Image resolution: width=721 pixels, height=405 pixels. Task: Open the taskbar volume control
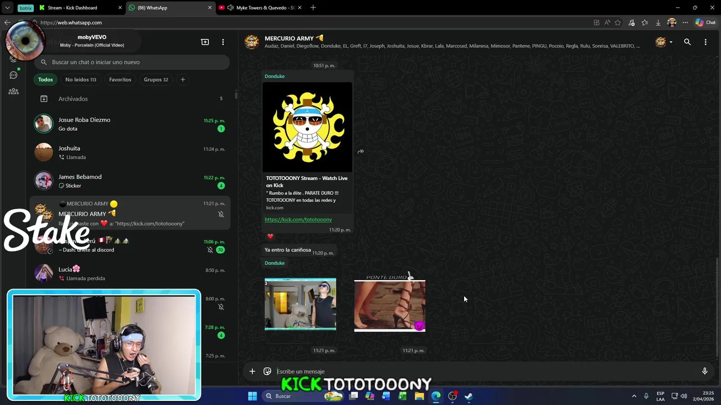point(683,396)
